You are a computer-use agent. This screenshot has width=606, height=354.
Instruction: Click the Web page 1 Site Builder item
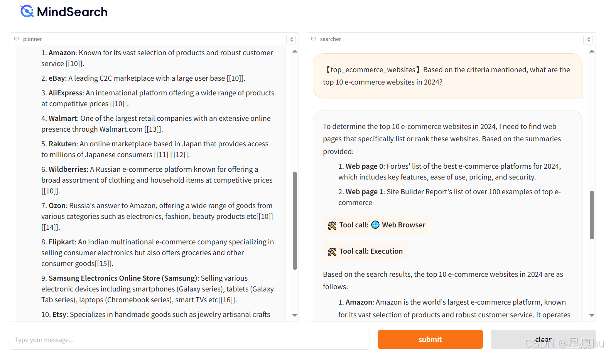coord(450,197)
